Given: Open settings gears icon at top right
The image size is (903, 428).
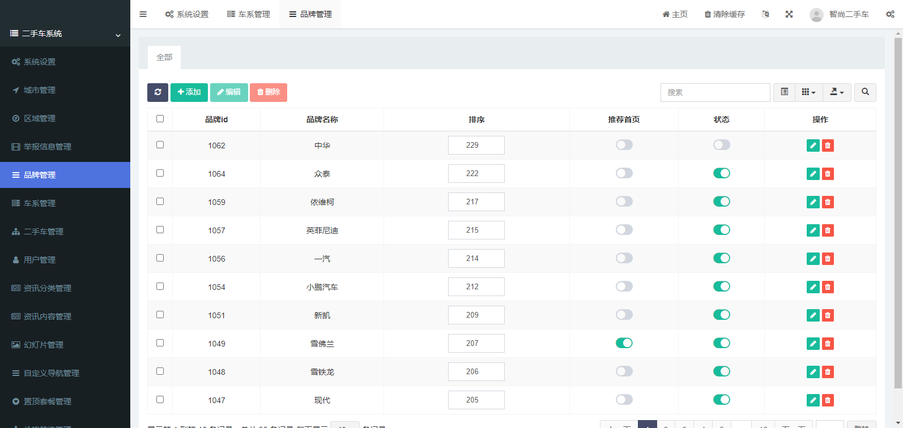Looking at the screenshot, I should (890, 14).
